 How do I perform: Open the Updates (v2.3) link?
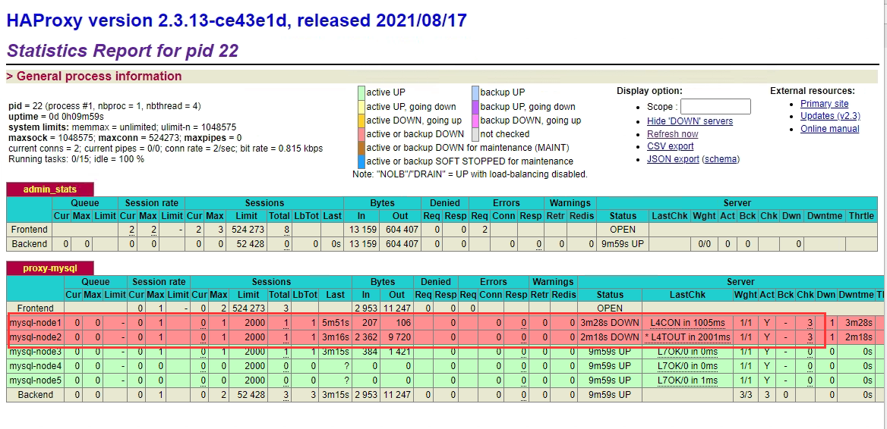click(x=830, y=116)
